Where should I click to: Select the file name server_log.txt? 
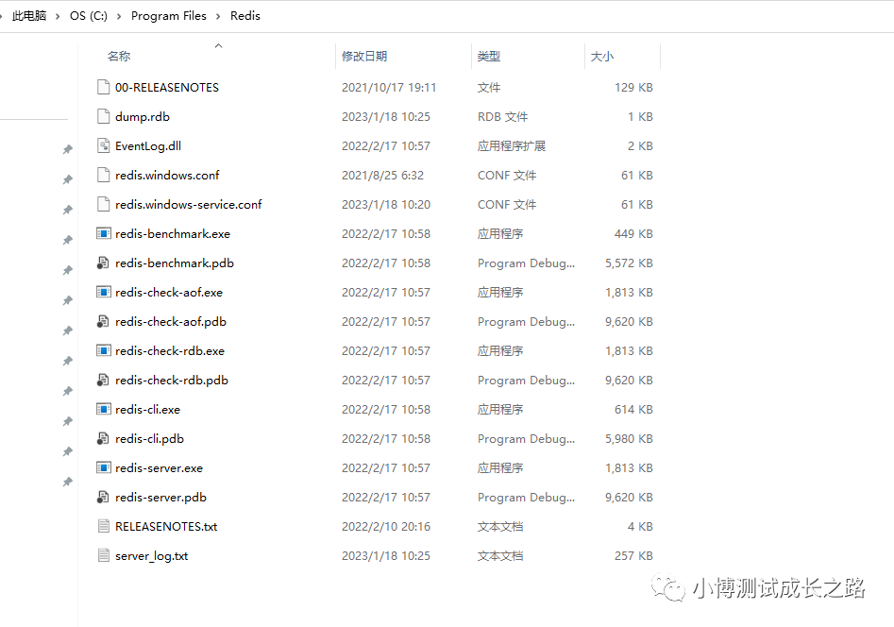[152, 555]
